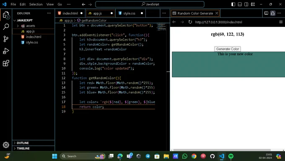Click the editor minimap
The image size is (285, 161).
click(161, 27)
